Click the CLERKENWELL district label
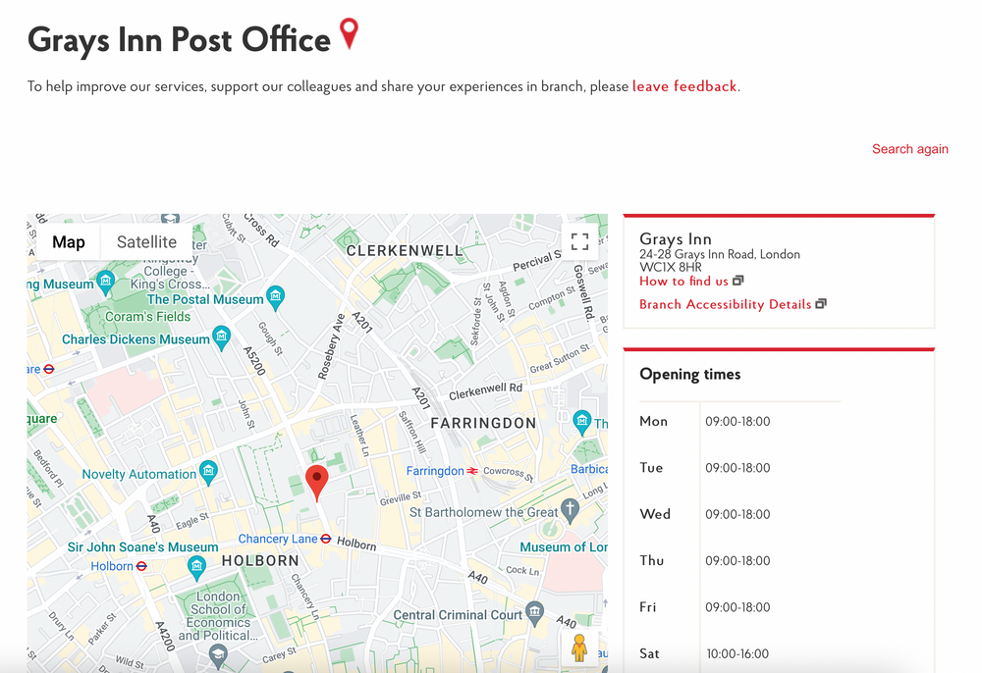Viewport: 982px width, 673px height. tap(404, 251)
